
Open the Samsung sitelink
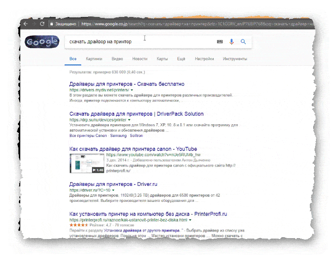click(118, 136)
